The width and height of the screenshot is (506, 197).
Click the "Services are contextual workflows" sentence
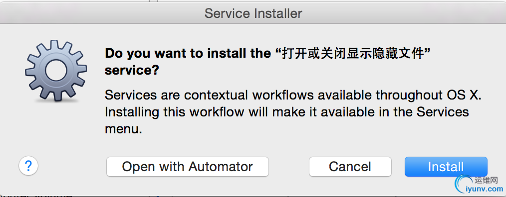(293, 96)
